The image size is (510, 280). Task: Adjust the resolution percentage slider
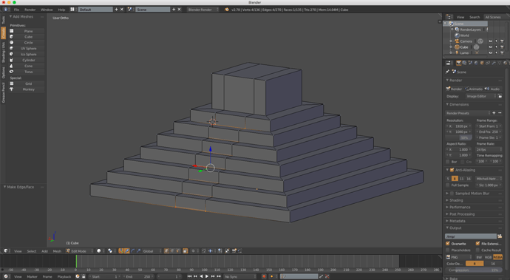tap(458, 137)
